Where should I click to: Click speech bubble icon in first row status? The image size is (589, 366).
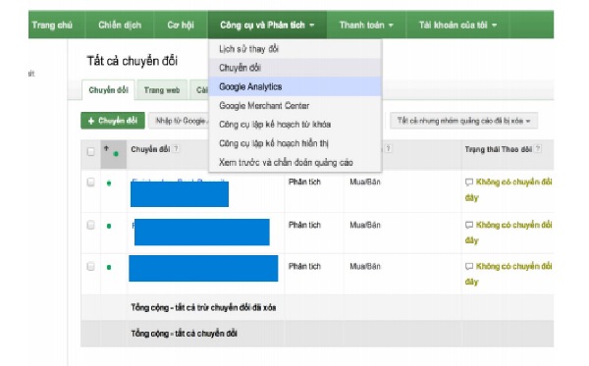tap(469, 183)
